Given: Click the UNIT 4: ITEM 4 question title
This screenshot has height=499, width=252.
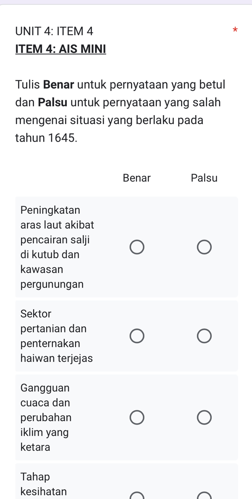Looking at the screenshot, I should tap(54, 31).
